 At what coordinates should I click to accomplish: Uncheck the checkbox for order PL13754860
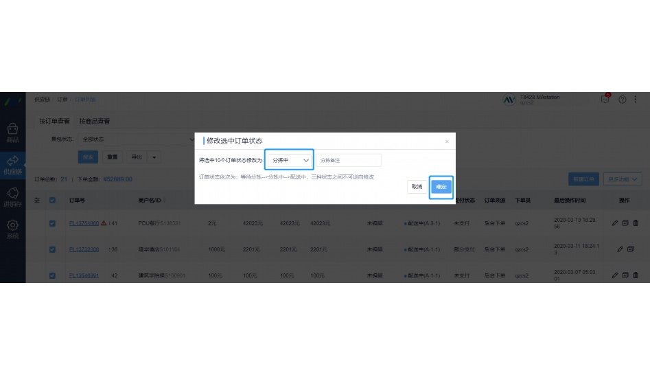coord(52,223)
